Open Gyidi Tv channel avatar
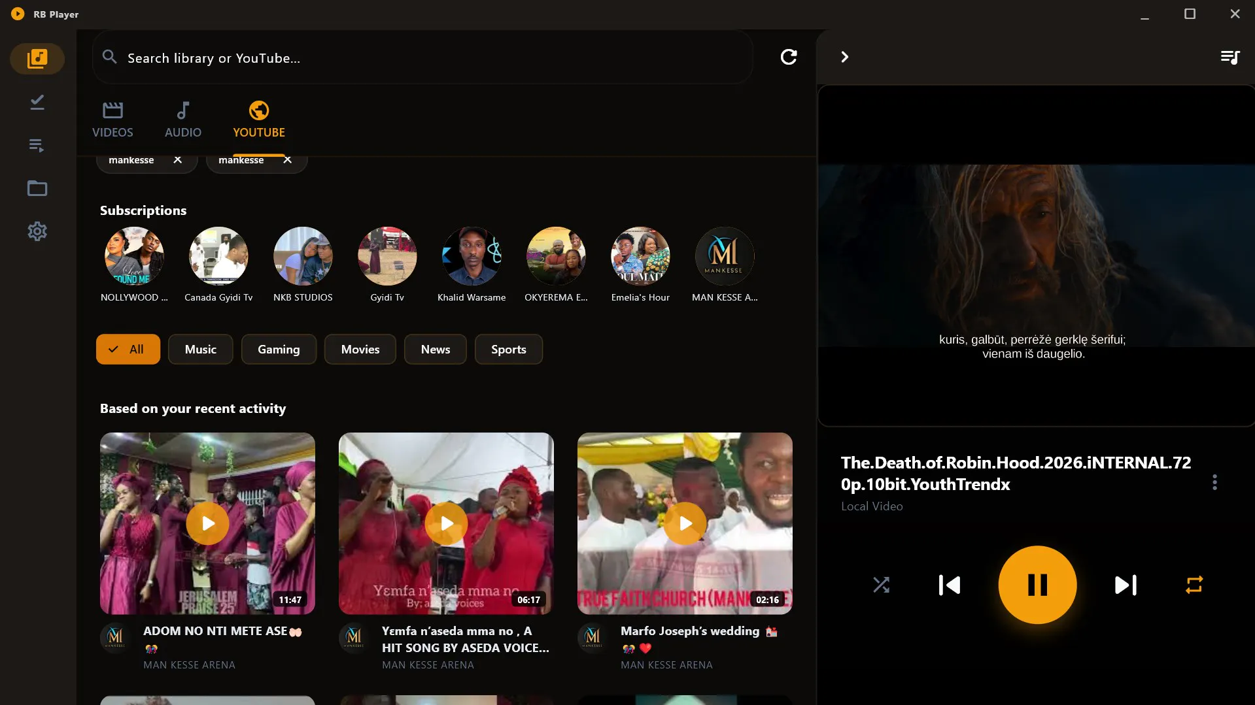 coord(387,256)
